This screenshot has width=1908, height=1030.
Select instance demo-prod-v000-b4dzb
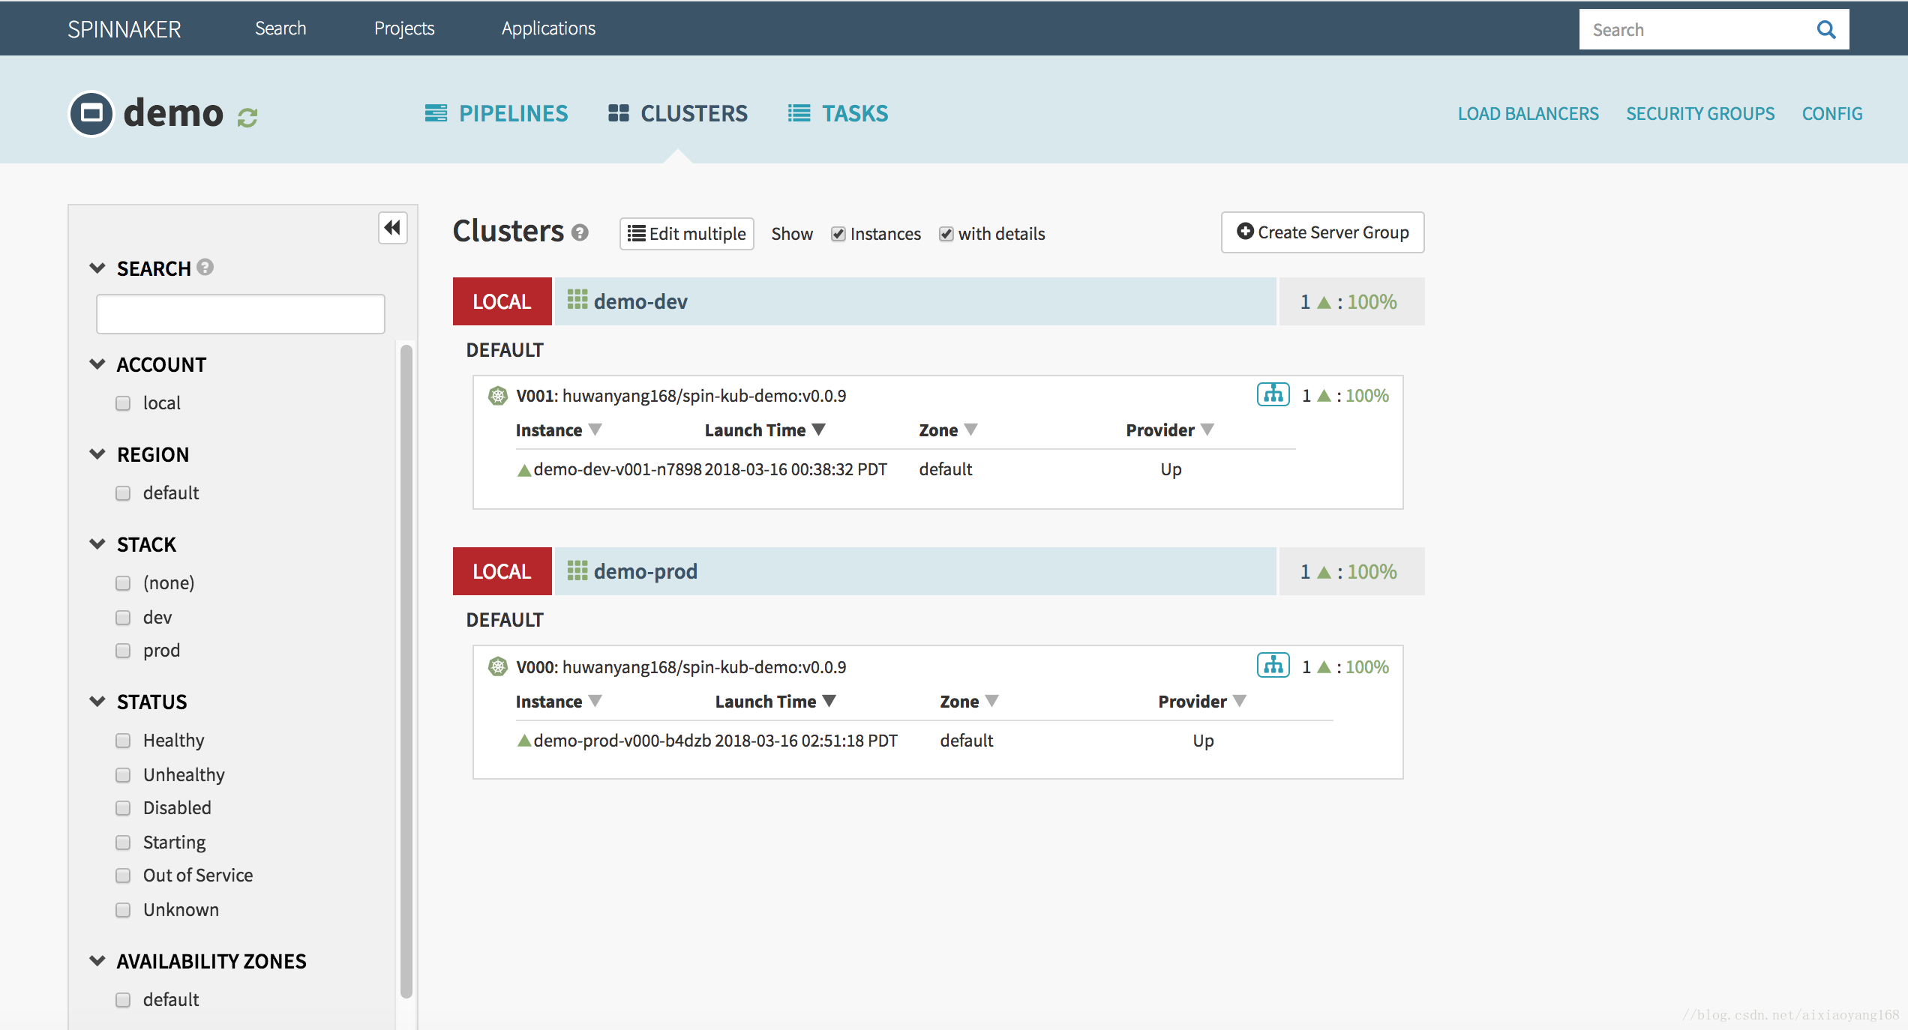tap(622, 741)
